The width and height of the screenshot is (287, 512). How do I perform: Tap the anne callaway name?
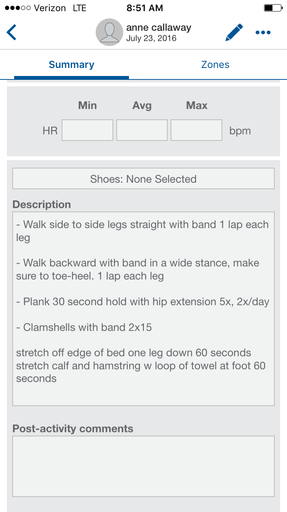pyautogui.click(x=158, y=28)
